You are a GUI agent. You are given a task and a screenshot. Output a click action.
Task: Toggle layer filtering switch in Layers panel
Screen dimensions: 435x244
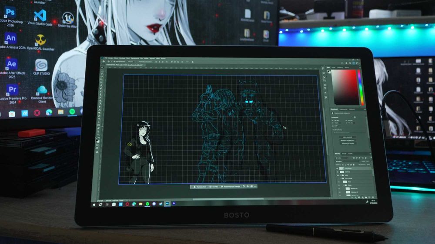tap(371, 157)
